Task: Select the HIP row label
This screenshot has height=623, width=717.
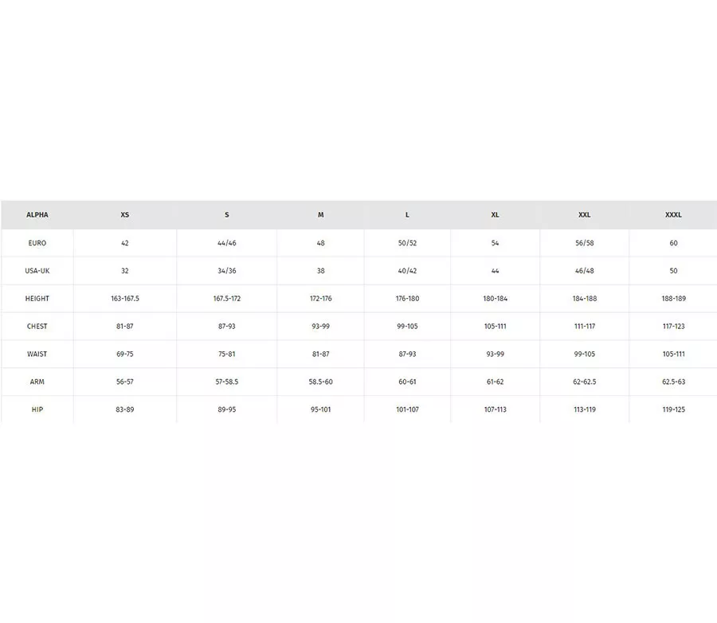Action: coord(37,409)
